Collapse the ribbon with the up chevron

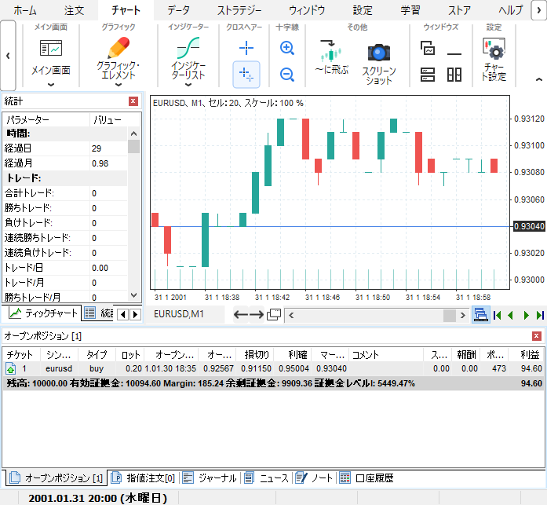[x=539, y=79]
